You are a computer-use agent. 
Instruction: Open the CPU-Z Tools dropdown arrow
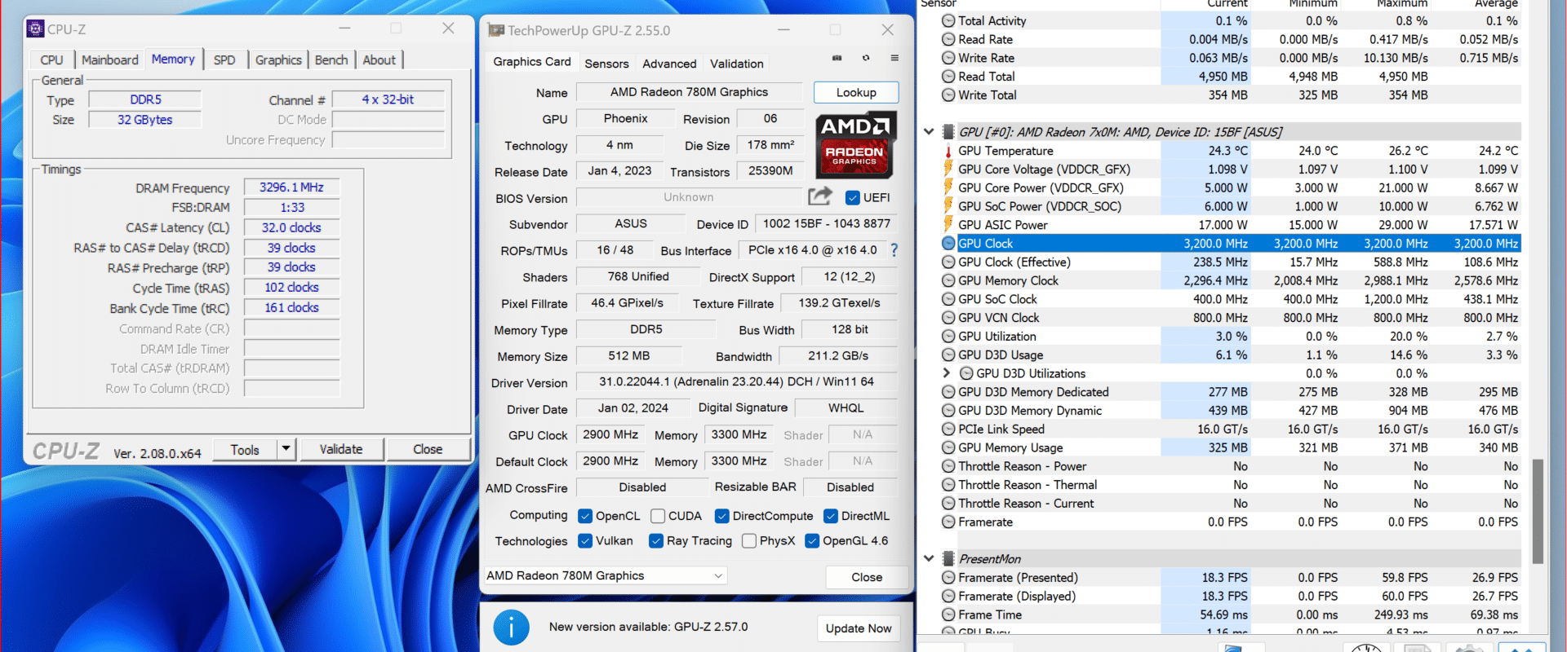[x=286, y=449]
